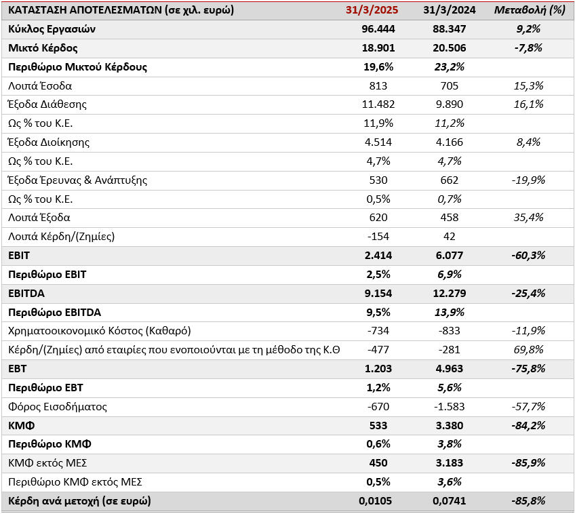The image size is (575, 514).
Task: Click the Έξοδα Διοίκησης row label
Action: [49, 142]
